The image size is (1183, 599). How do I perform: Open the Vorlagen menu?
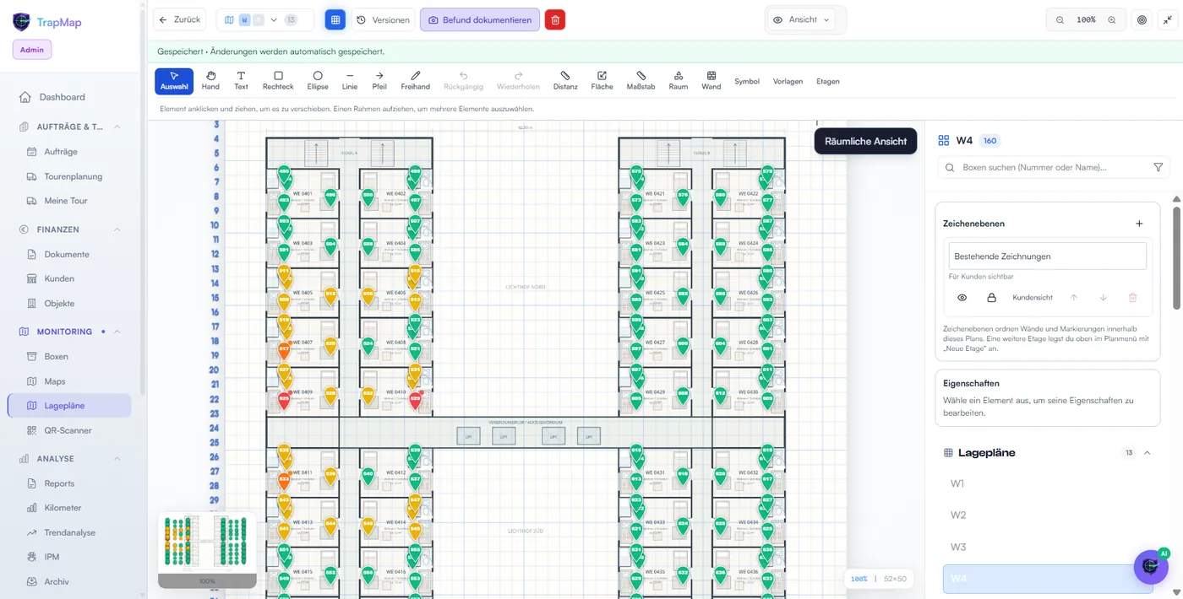[x=788, y=81]
